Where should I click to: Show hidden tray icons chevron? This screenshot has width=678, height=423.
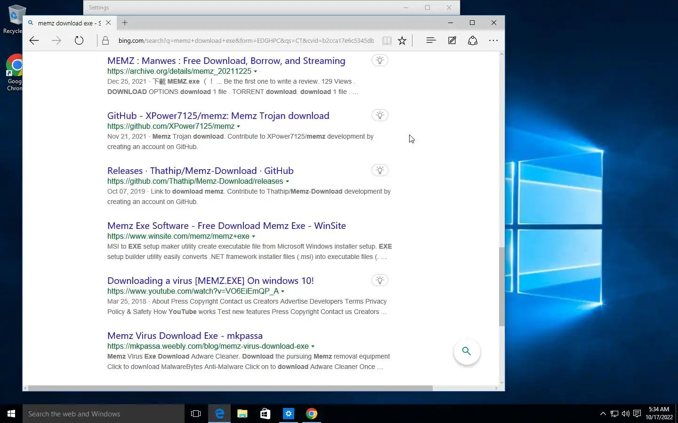(603, 414)
